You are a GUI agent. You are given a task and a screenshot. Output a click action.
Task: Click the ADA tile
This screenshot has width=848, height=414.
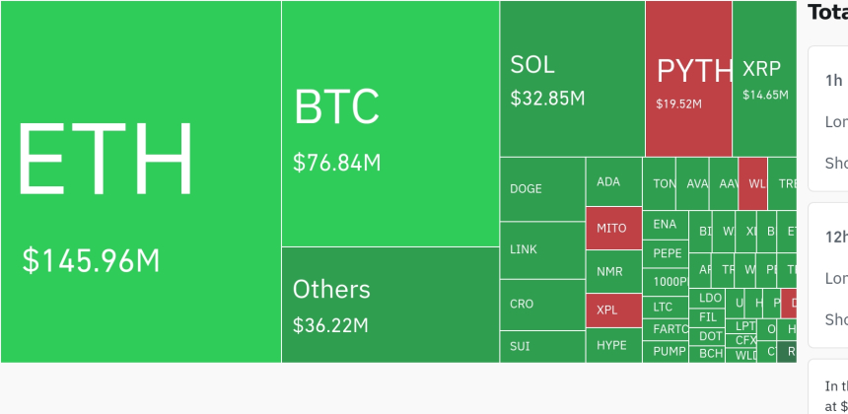click(613, 181)
